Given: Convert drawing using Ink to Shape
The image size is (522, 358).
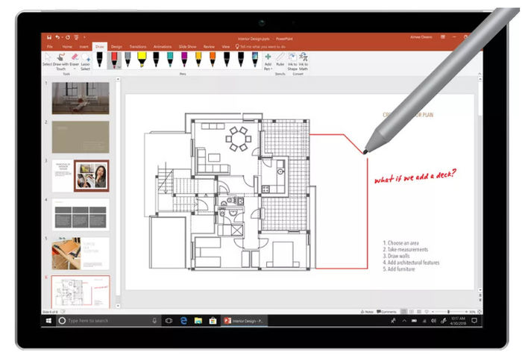Looking at the screenshot, I should 292,60.
